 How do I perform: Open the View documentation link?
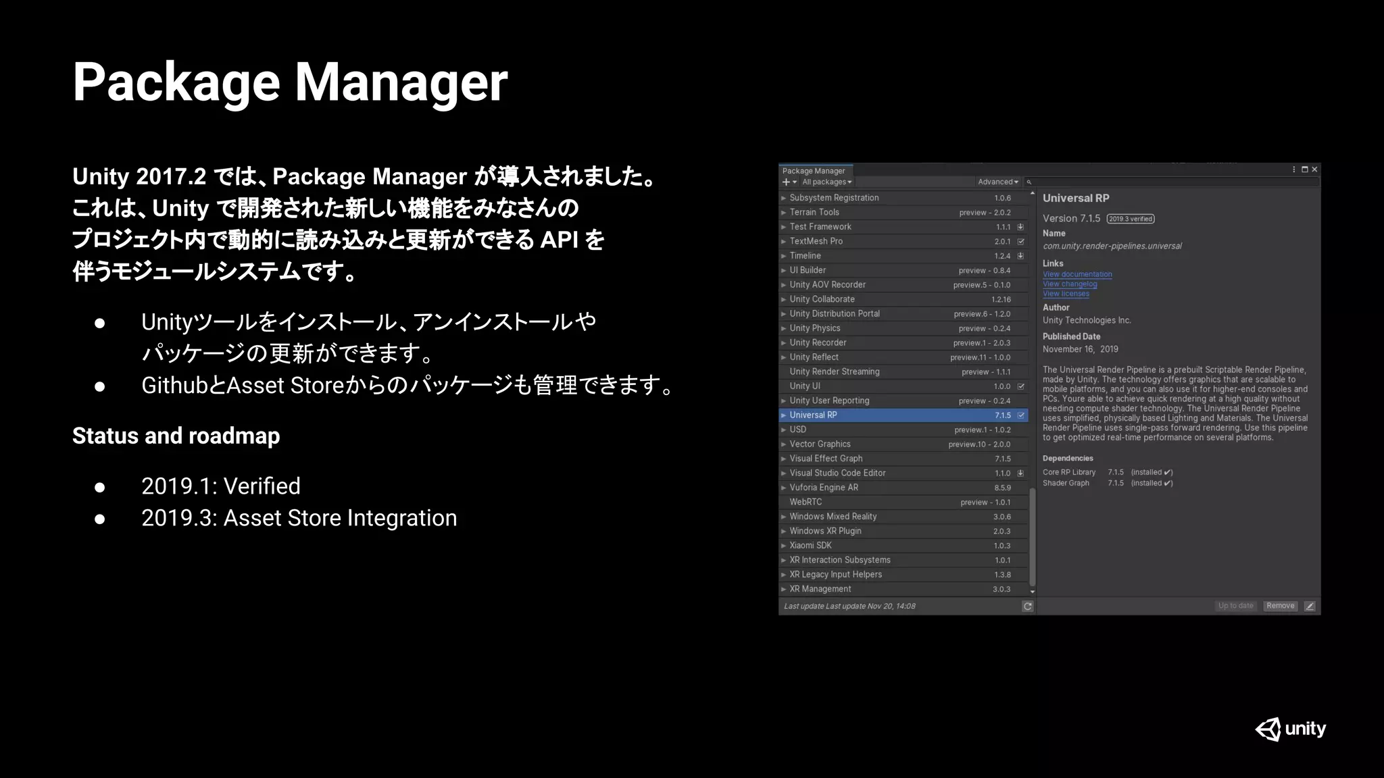point(1077,274)
